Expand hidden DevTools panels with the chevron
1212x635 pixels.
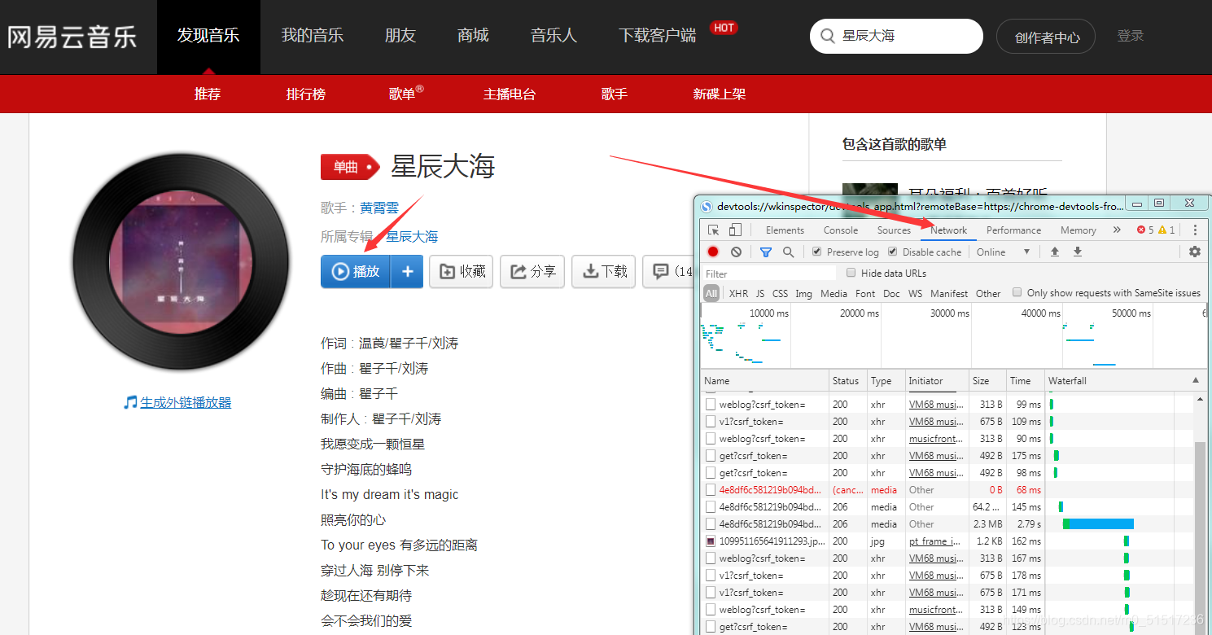tap(1117, 230)
